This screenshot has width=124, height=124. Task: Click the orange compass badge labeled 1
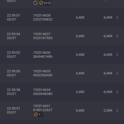(x=38, y=115)
